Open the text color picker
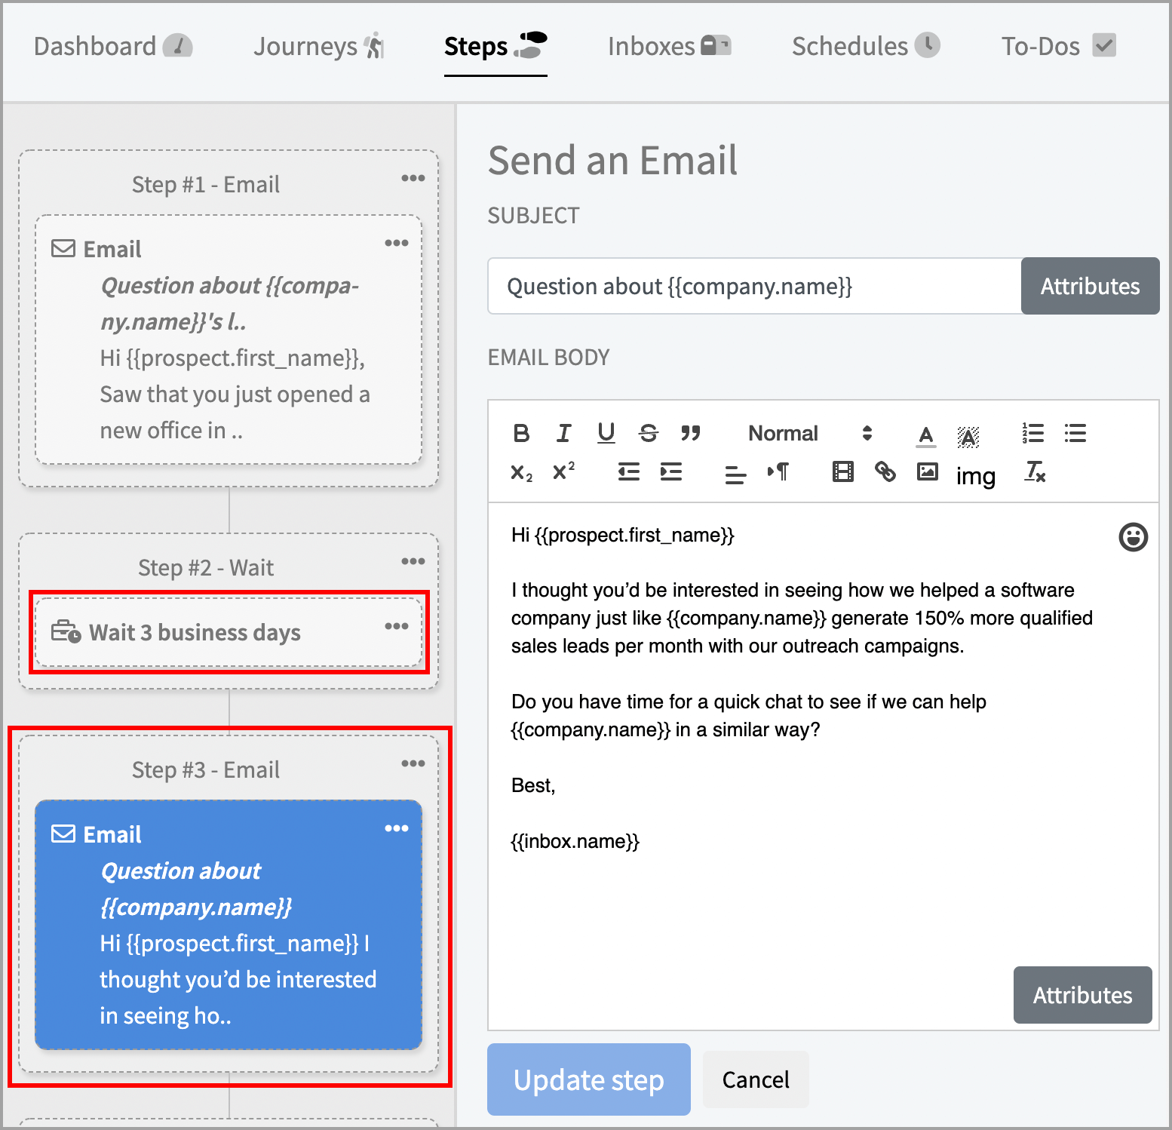 pos(926,434)
